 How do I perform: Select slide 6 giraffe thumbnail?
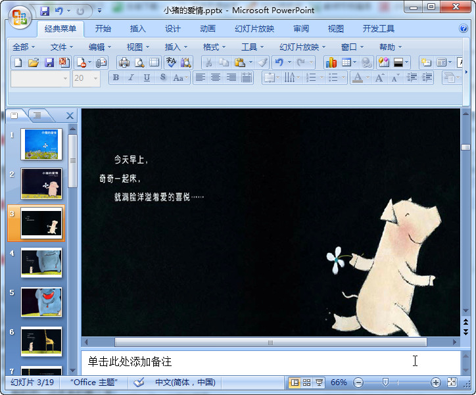pyautogui.click(x=41, y=342)
